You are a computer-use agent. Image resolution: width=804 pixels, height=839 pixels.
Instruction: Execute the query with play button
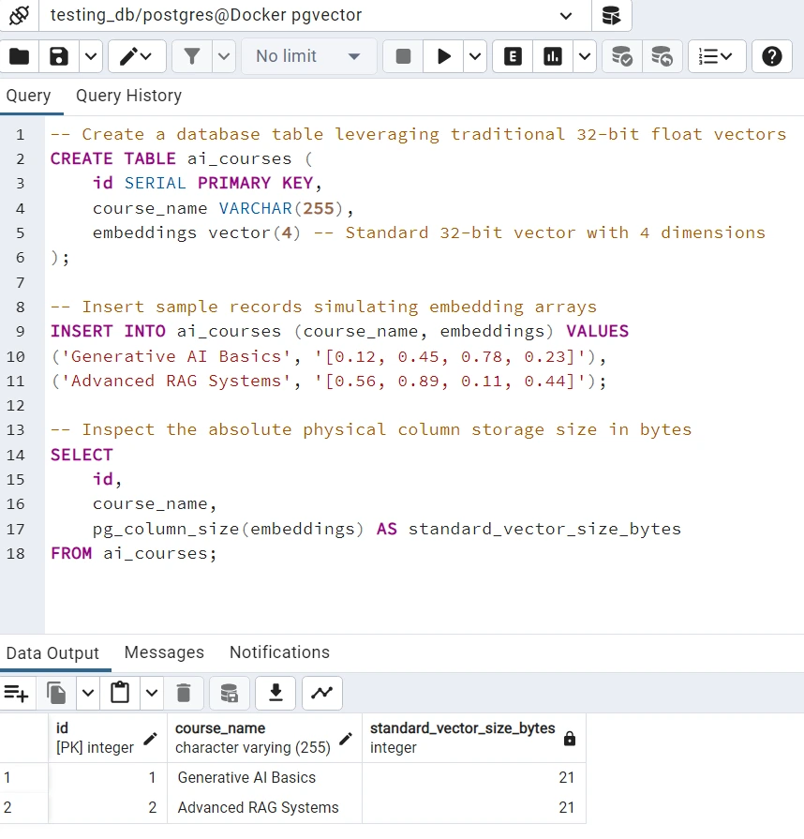tap(443, 56)
